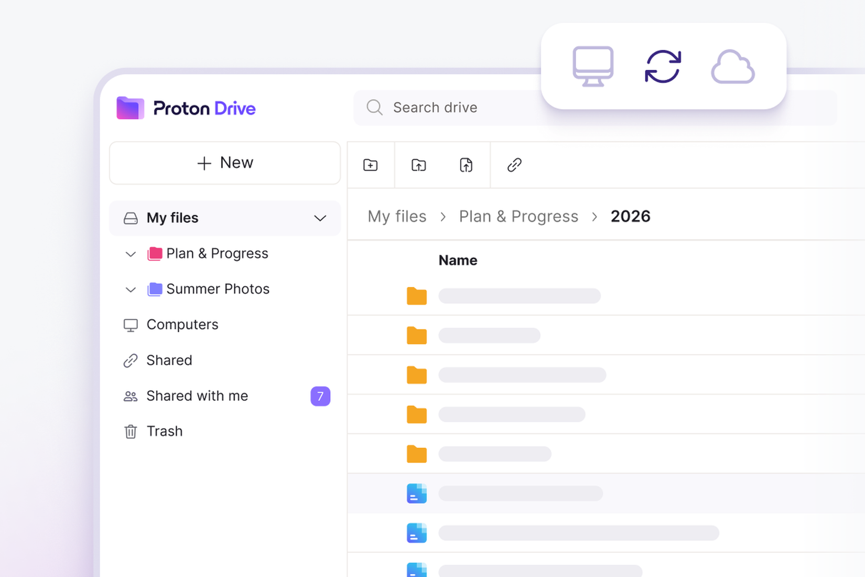865x577 pixels.
Task: Click the New button
Action: pos(225,163)
